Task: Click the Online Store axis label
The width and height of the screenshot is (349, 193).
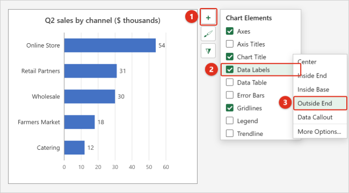Action: pos(43,45)
